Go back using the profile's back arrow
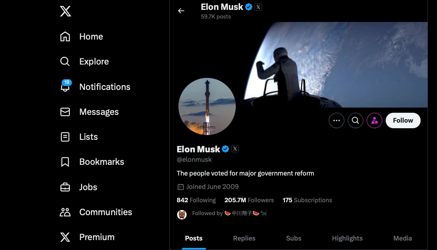 point(181,11)
